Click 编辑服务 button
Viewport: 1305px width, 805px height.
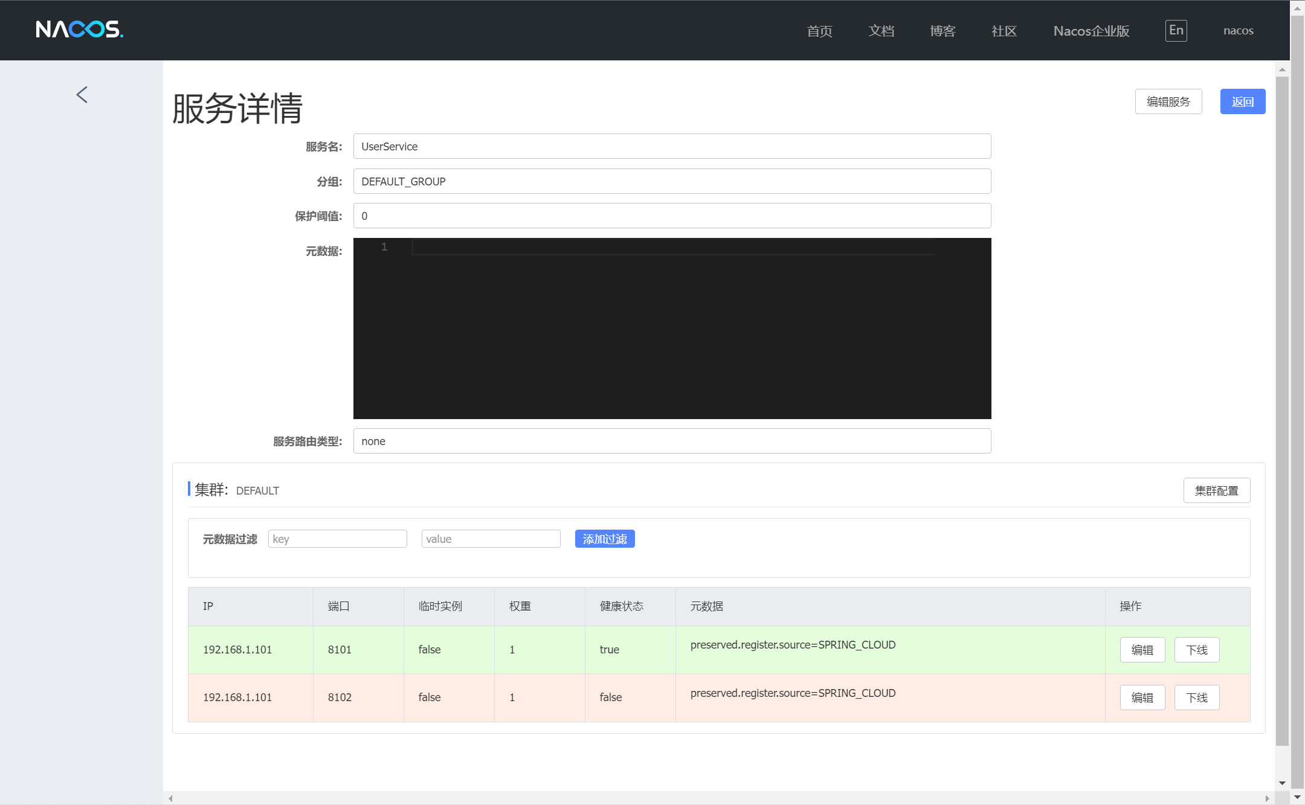click(x=1168, y=101)
